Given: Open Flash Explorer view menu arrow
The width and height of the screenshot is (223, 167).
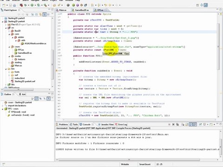Looking at the screenshot, I should (x=52, y=14).
